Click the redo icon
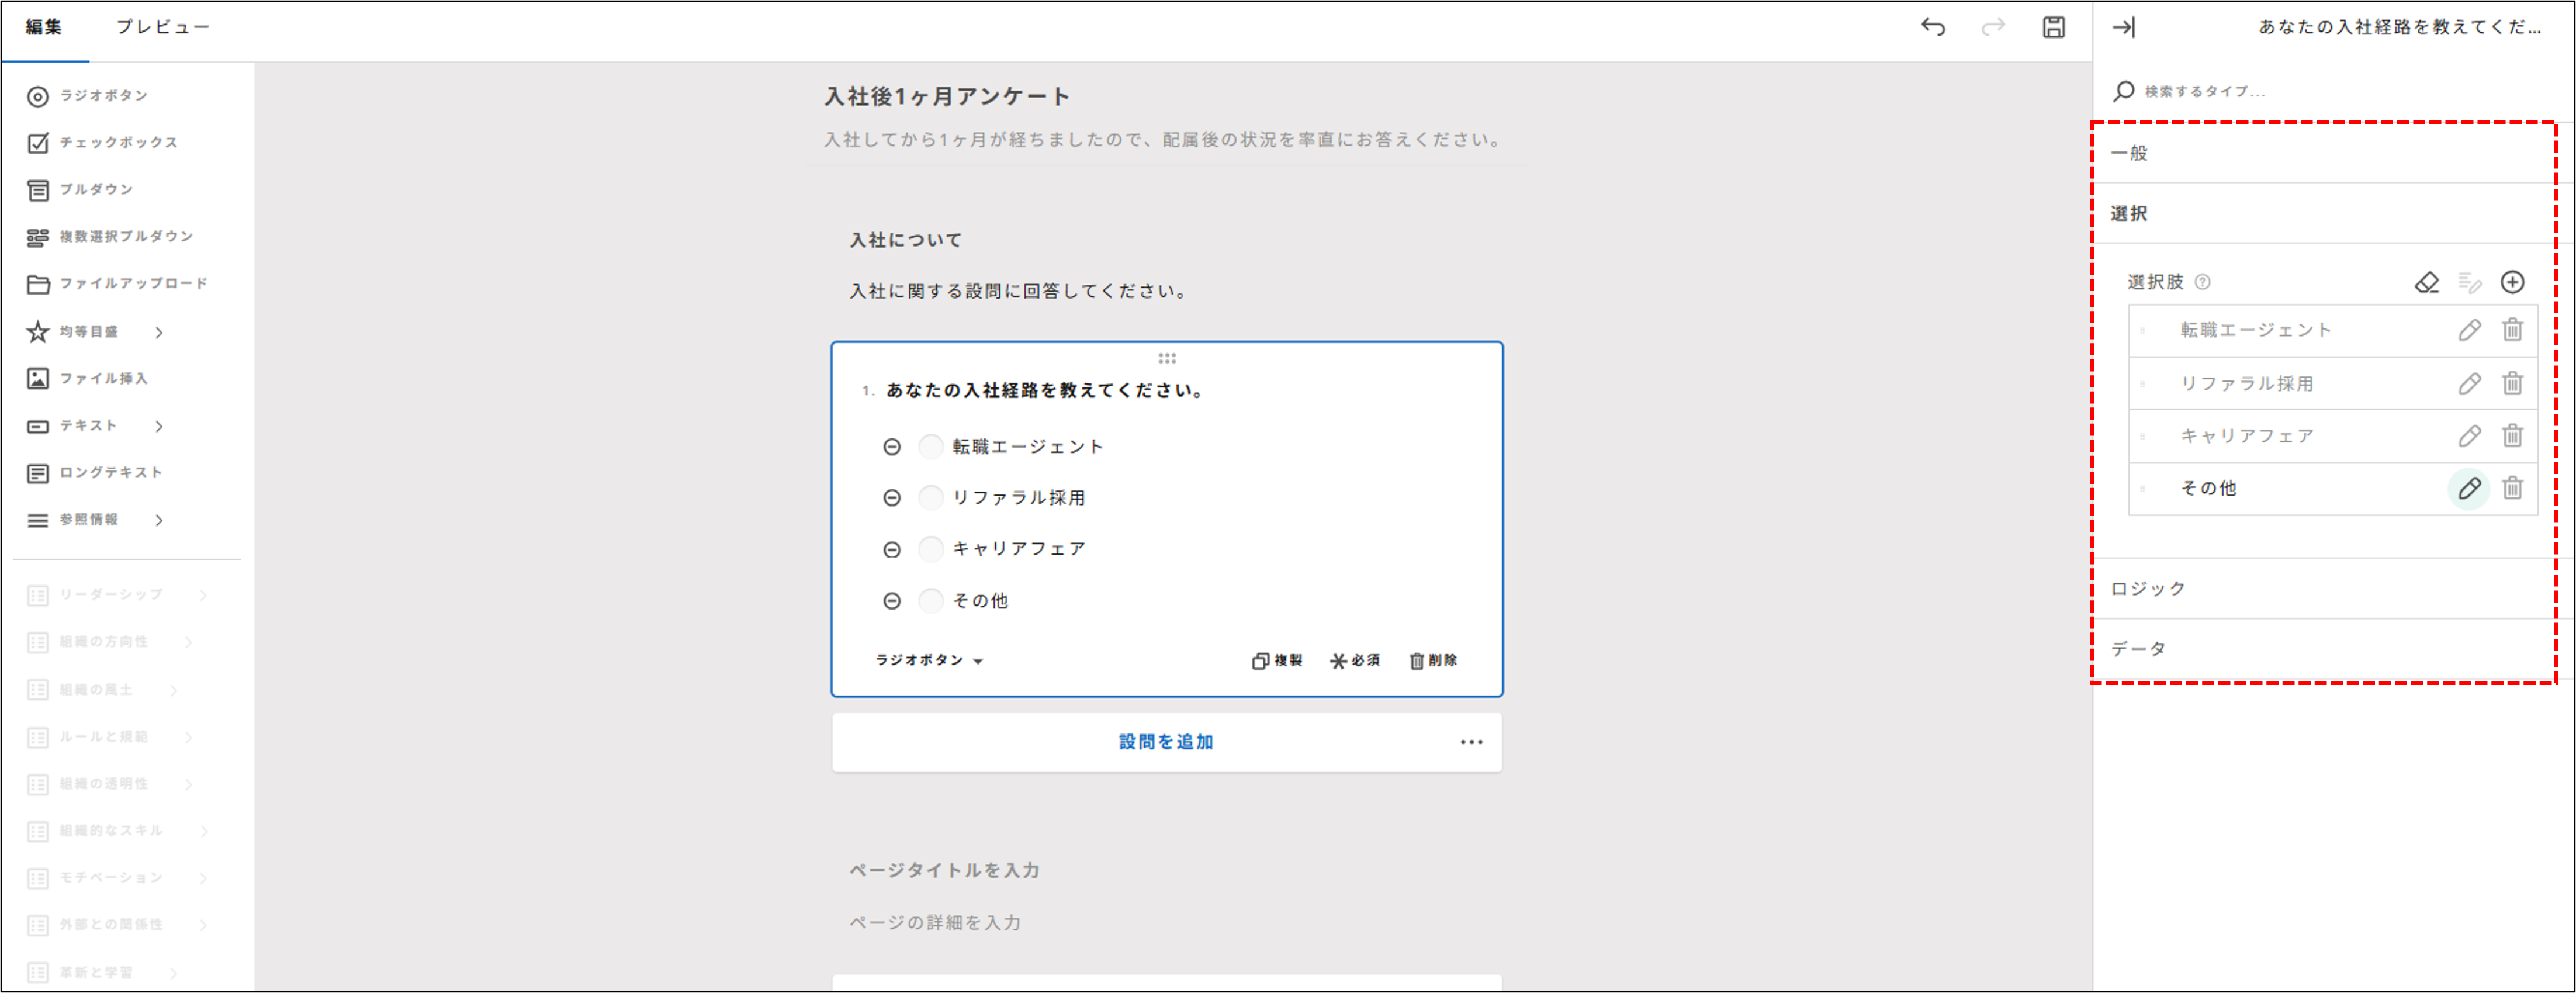Image resolution: width=2576 pixels, height=993 pixels. point(1993,27)
